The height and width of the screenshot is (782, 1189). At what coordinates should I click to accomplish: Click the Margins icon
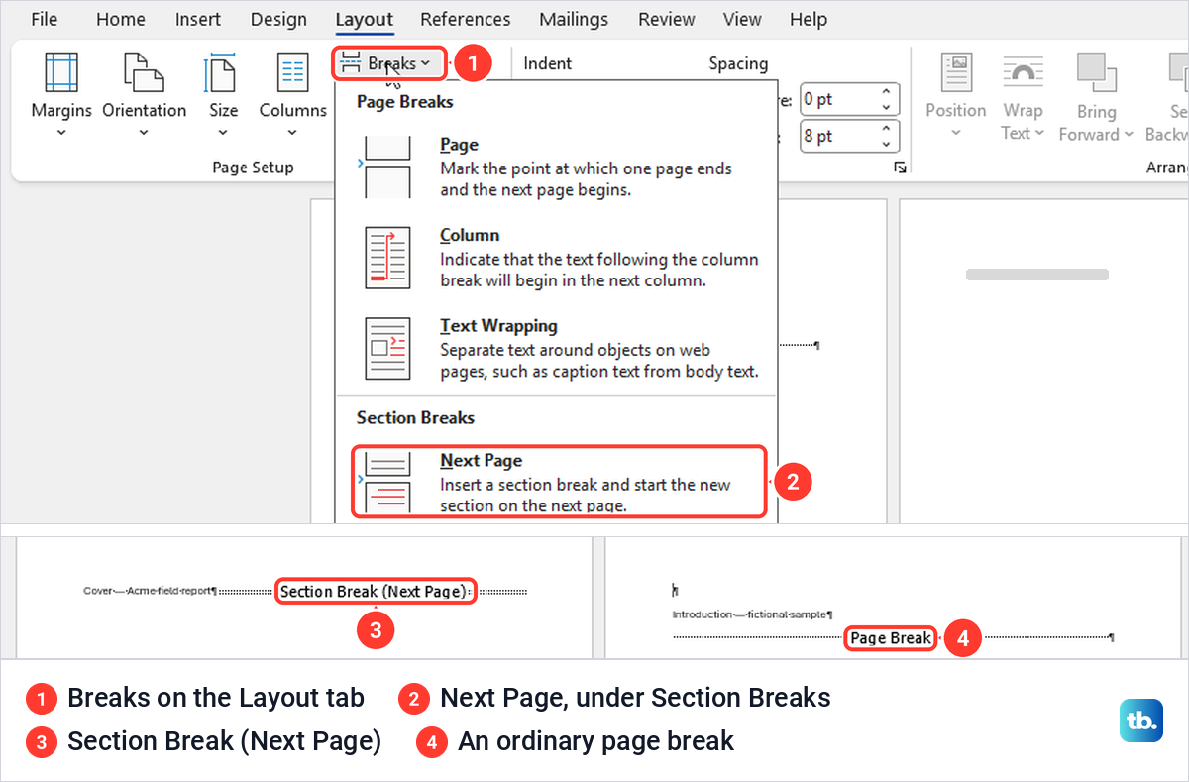point(61,72)
